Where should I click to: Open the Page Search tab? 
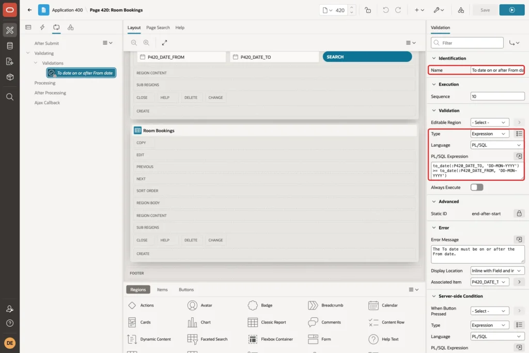tap(158, 27)
